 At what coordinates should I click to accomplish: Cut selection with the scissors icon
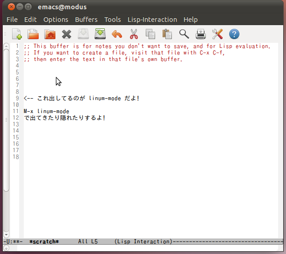(x=134, y=34)
